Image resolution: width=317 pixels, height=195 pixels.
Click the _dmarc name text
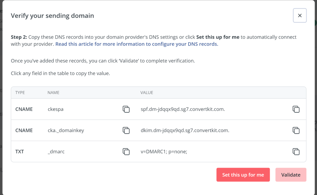[x=56, y=152]
